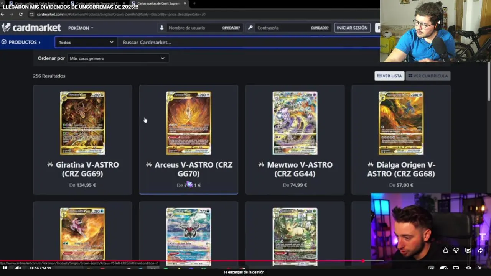This screenshot has height=276, width=491.
Task: Click rarity icon beside Arceus V-ASTRO
Action: click(x=149, y=164)
